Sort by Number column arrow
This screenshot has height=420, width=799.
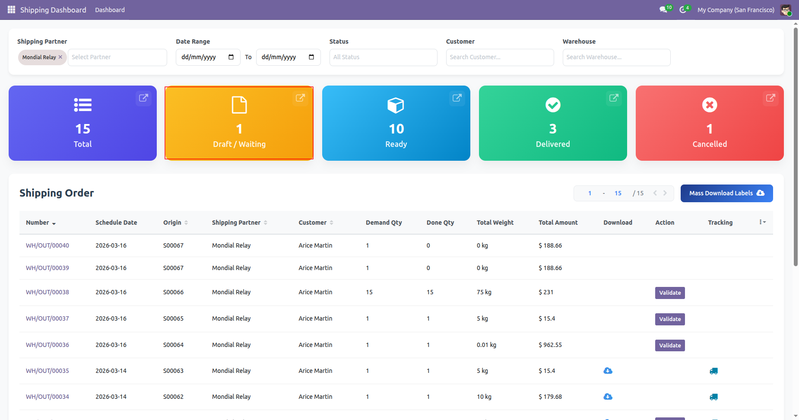pos(54,223)
